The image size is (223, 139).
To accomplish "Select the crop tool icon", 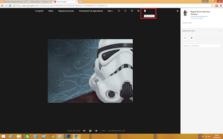I will point(138,11).
